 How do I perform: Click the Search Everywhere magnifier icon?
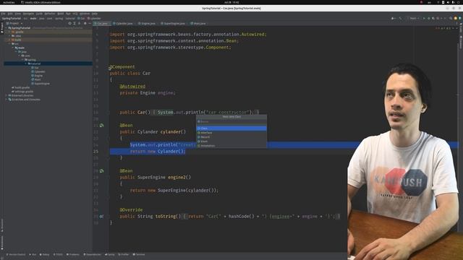451,18
